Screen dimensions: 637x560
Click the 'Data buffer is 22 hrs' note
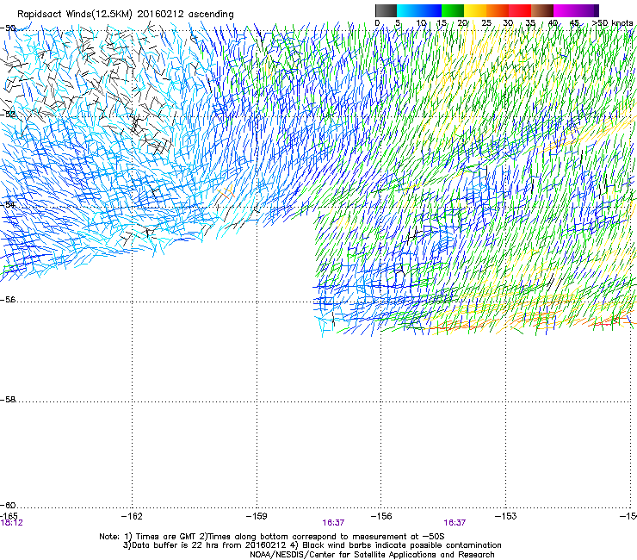tap(312, 545)
